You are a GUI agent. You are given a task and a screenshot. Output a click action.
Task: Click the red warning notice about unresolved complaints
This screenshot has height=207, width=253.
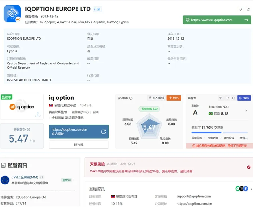point(219,146)
